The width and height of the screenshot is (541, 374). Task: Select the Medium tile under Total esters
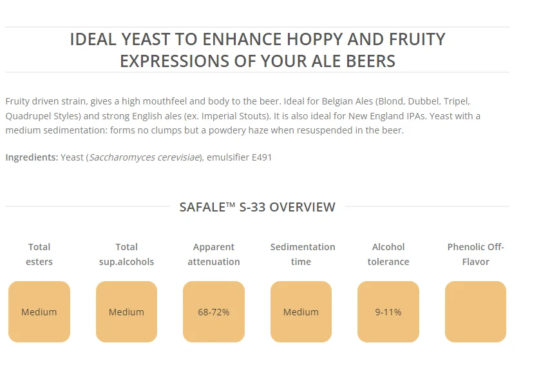click(x=39, y=312)
